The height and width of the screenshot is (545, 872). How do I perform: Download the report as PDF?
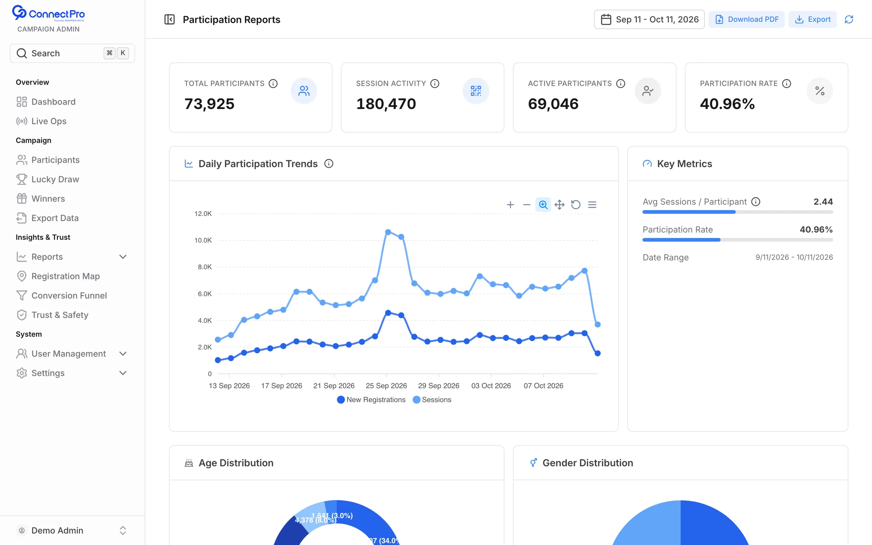click(747, 19)
